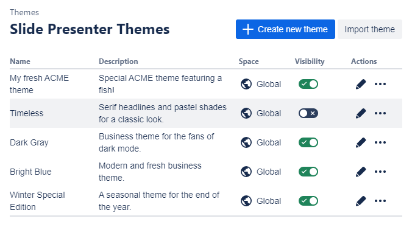The height and width of the screenshot is (227, 412).
Task: Open more actions menu for Timeless
Action: pyautogui.click(x=380, y=113)
